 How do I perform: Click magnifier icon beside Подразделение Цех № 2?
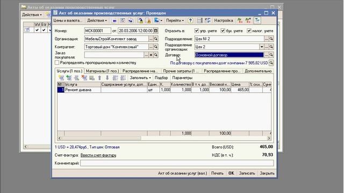271,39
